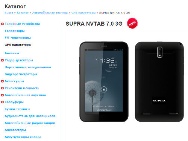Open the front view tablet image

(x=104, y=82)
